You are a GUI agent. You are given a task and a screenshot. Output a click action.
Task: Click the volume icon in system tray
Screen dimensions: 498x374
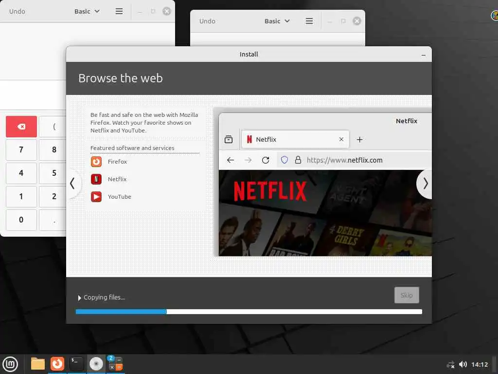point(463,364)
